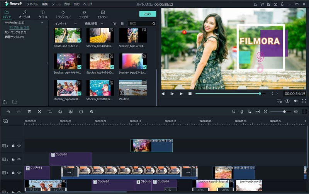
Task: Delete selected clip with trash icon
Action: (x=29, y=111)
